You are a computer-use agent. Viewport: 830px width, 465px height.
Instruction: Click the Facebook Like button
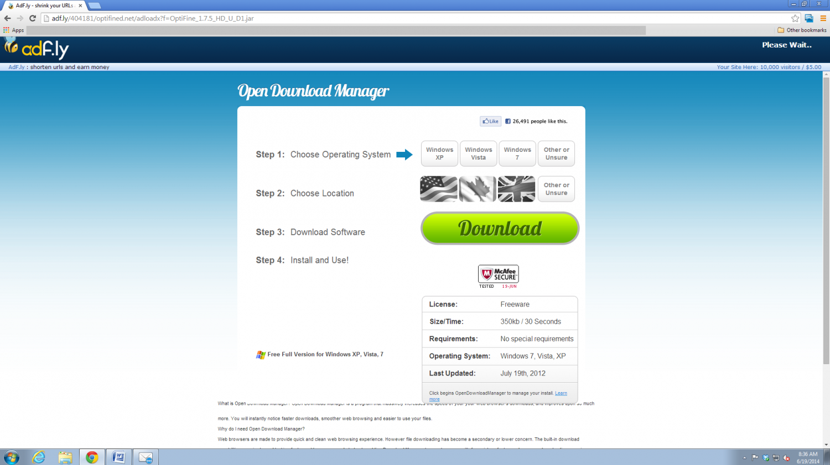click(490, 121)
